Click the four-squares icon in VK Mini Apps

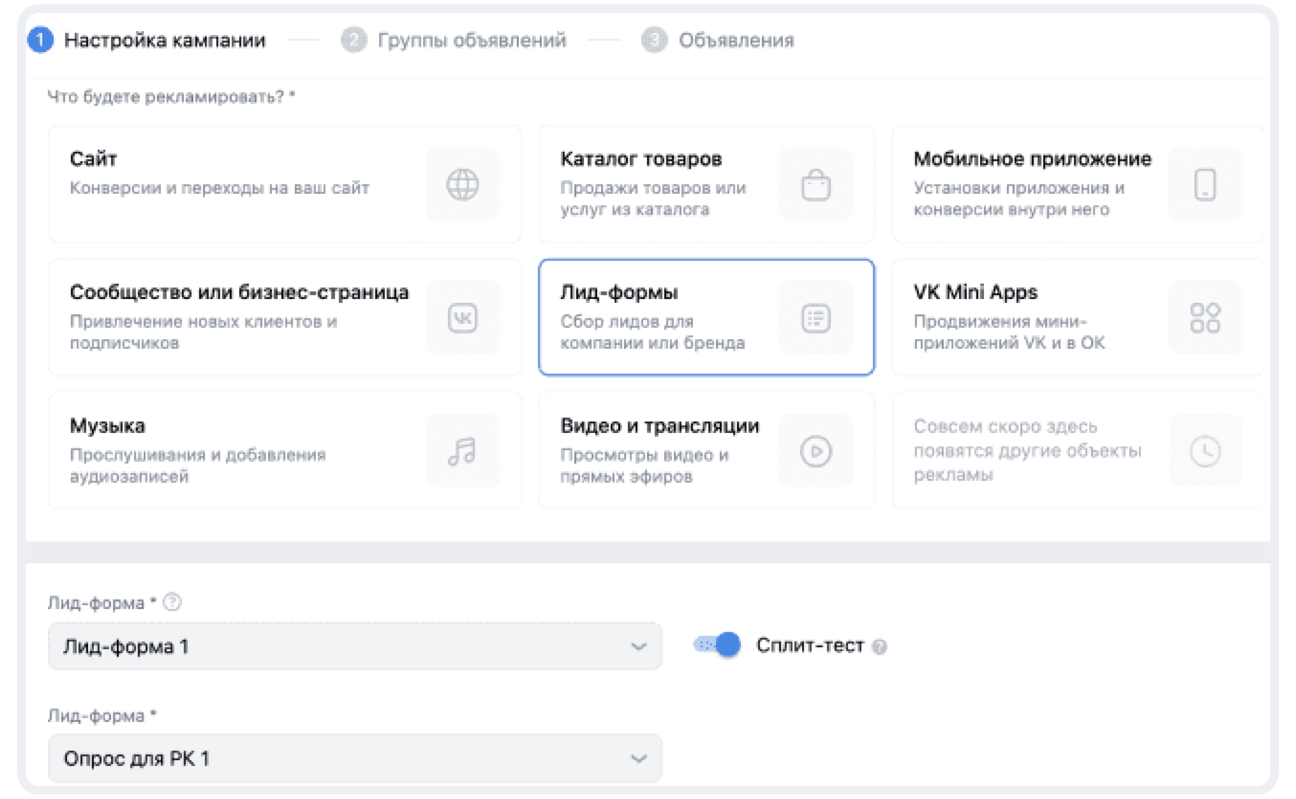pos(1205,318)
